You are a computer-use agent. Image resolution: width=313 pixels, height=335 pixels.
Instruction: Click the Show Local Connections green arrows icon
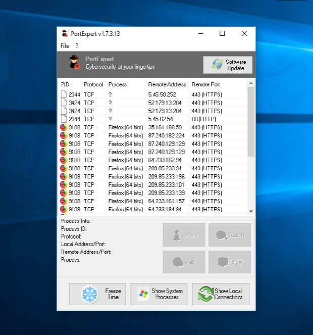(x=205, y=294)
